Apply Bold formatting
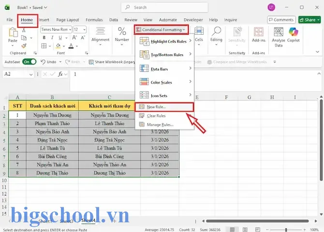The height and width of the screenshot is (232, 324). tap(44, 38)
